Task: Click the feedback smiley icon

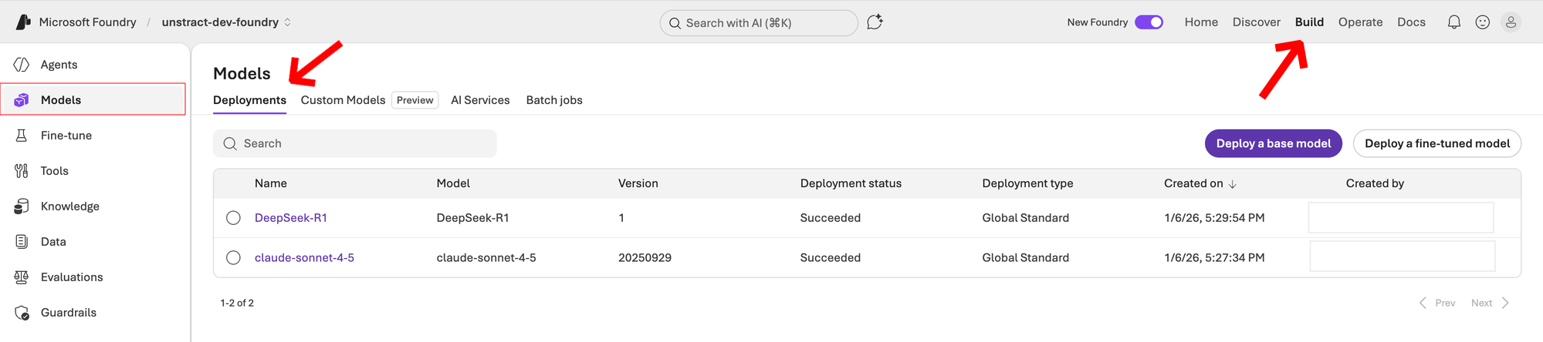Action: [1482, 22]
